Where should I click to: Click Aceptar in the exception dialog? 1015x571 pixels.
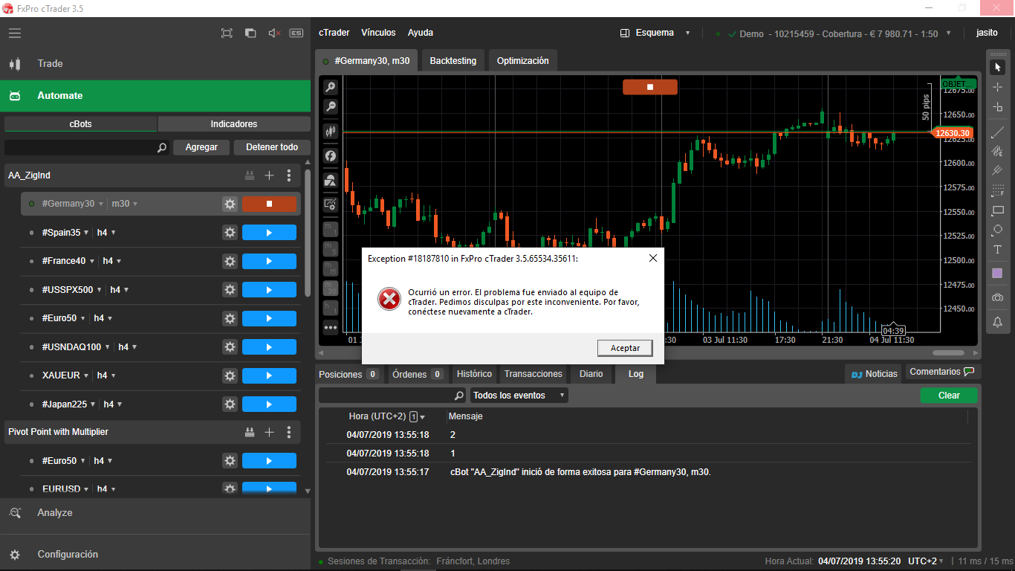625,348
